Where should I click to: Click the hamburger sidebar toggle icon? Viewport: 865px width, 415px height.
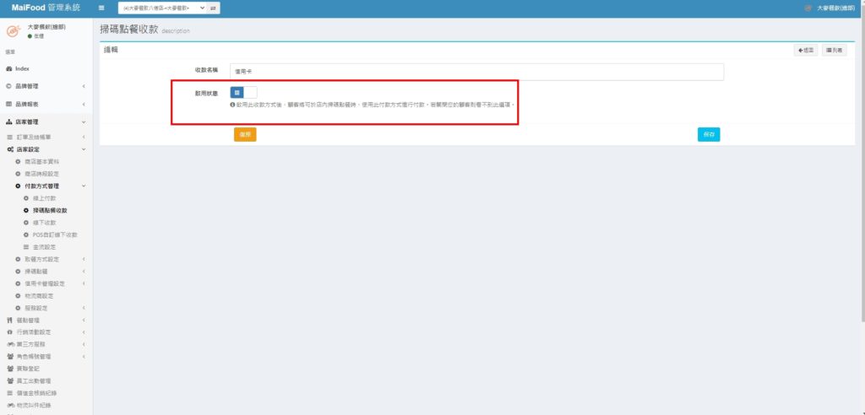tap(102, 8)
